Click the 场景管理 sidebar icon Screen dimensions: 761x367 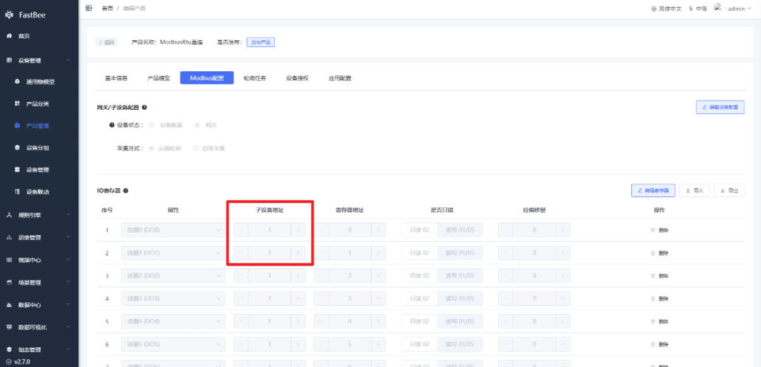(x=8, y=282)
